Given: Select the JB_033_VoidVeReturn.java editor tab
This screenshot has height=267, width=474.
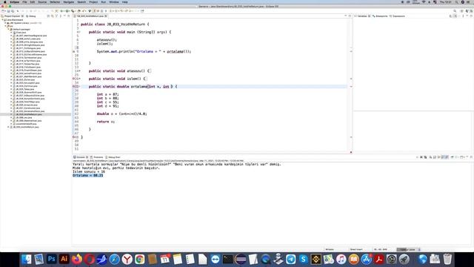Looking at the screenshot, I should point(90,16).
